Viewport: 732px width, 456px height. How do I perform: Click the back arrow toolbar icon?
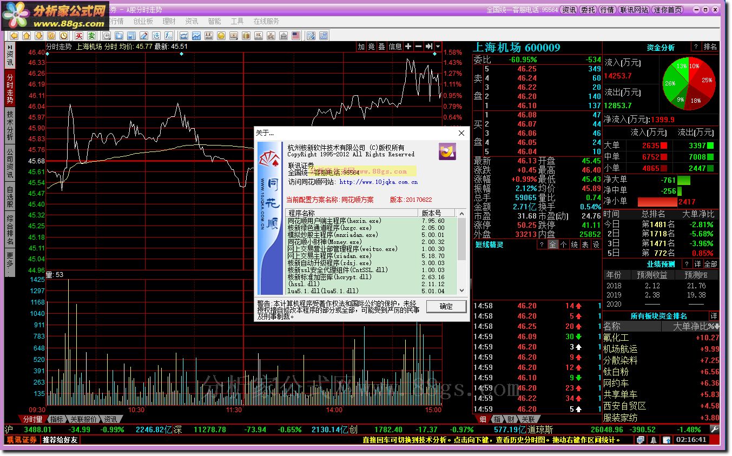coord(14,36)
